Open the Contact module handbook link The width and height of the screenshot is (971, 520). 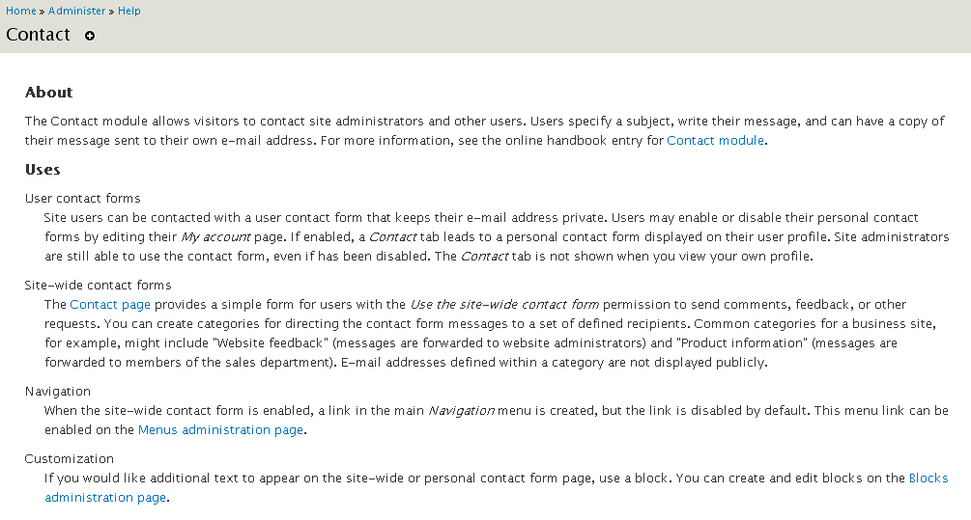point(715,140)
